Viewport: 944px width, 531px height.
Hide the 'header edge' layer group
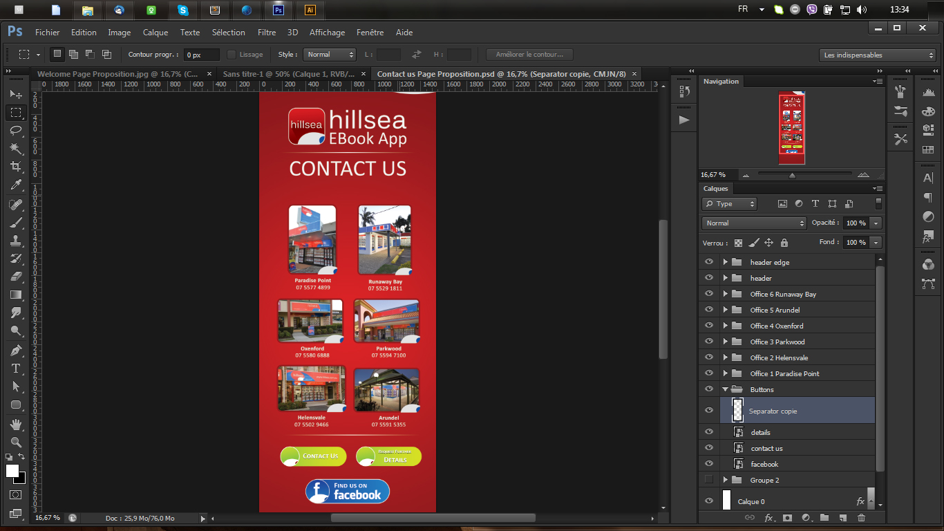tap(708, 262)
